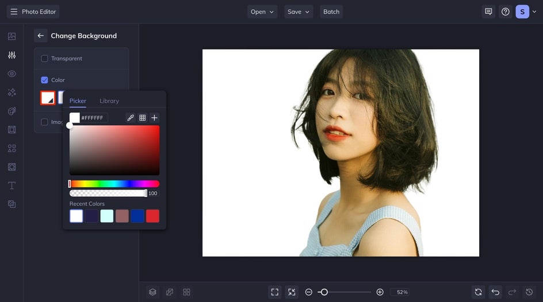The width and height of the screenshot is (543, 302).
Task: Open the Layers panel icon
Action: click(x=153, y=292)
